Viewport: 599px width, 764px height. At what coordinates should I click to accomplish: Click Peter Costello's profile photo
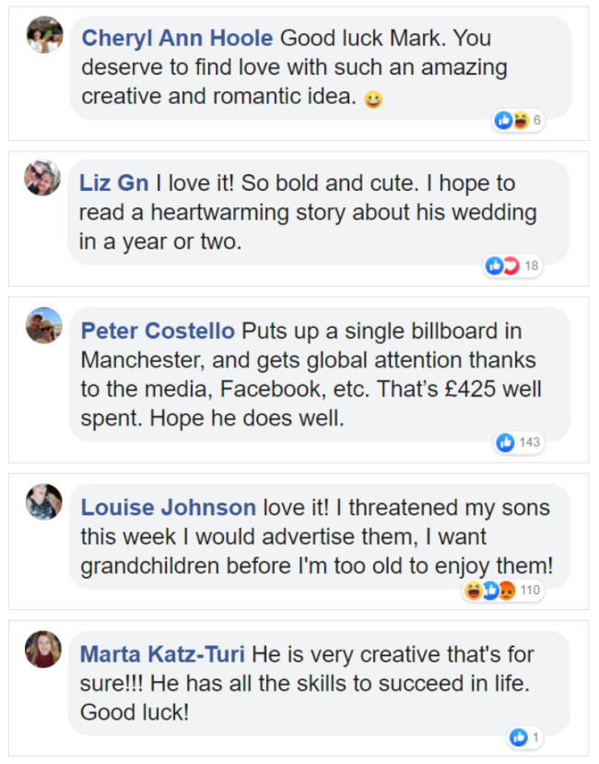(x=44, y=325)
